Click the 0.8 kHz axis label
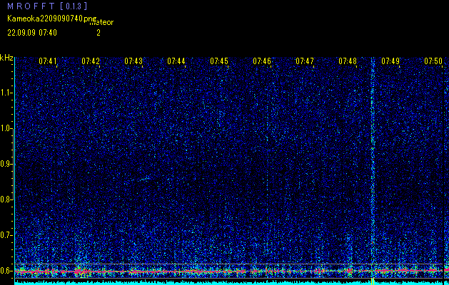 coord(5,199)
